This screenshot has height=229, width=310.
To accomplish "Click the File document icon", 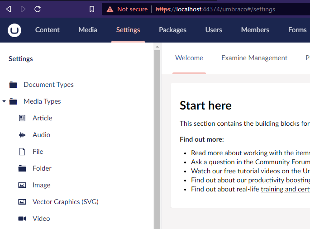I will [22, 152].
